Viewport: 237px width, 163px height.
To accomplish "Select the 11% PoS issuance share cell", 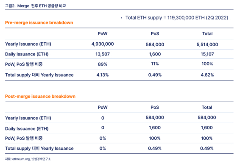I will coord(155,64).
